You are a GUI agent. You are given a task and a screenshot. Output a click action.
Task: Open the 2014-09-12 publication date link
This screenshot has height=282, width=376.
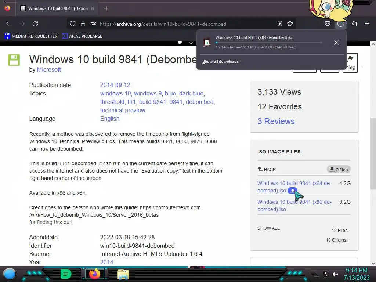[x=115, y=85]
